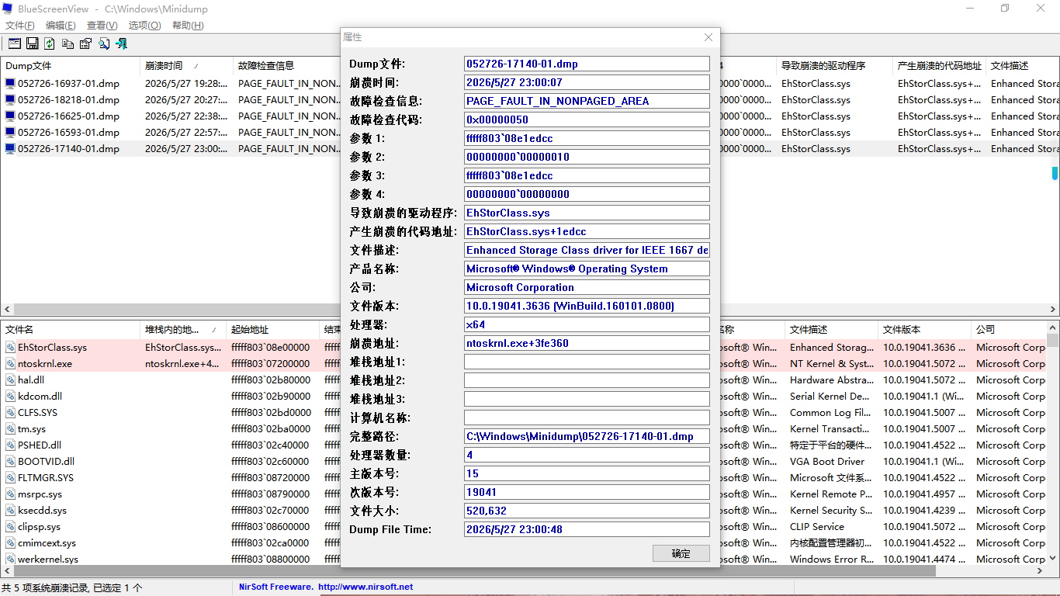Open Properties from the toolbar icon

click(85, 43)
